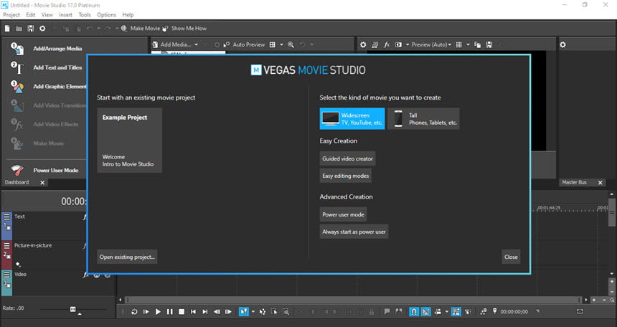Click Open existing project... button
The width and height of the screenshot is (617, 327).
click(127, 257)
